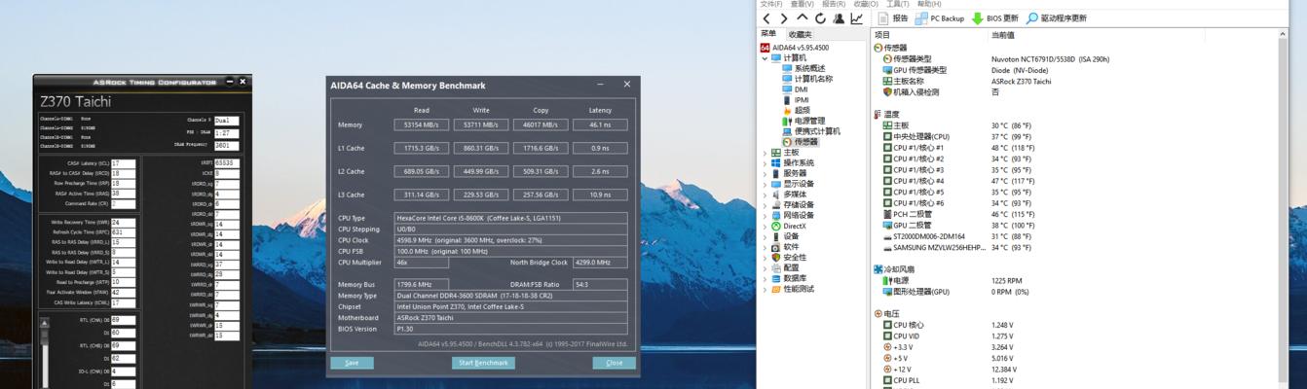Expand the 显示设备 tree node

click(x=765, y=184)
